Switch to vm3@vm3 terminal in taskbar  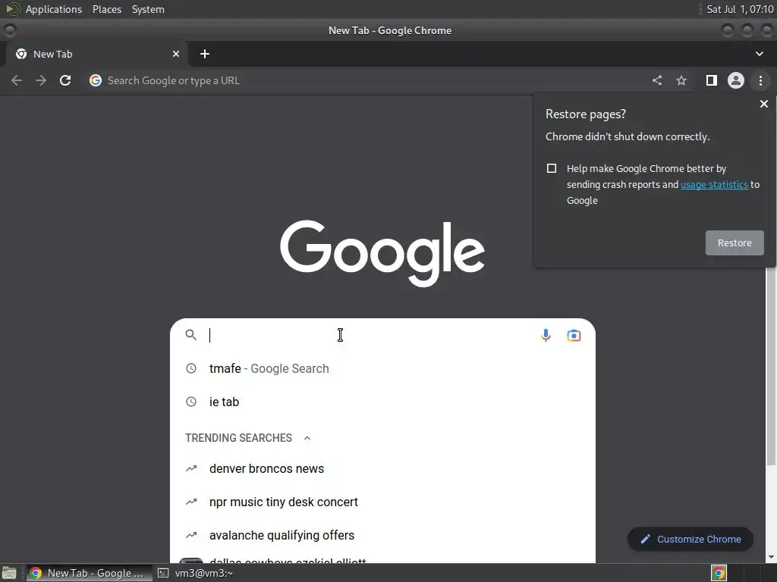(196, 573)
